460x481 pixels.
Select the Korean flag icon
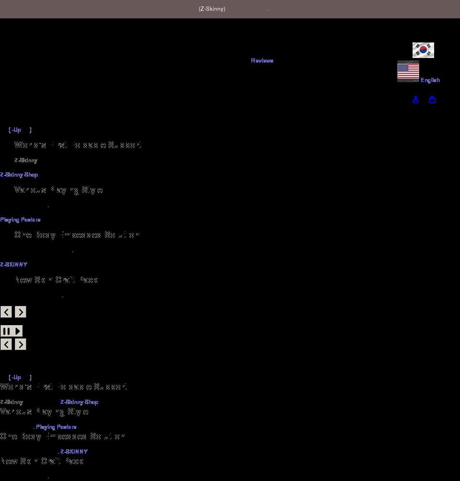click(x=423, y=50)
